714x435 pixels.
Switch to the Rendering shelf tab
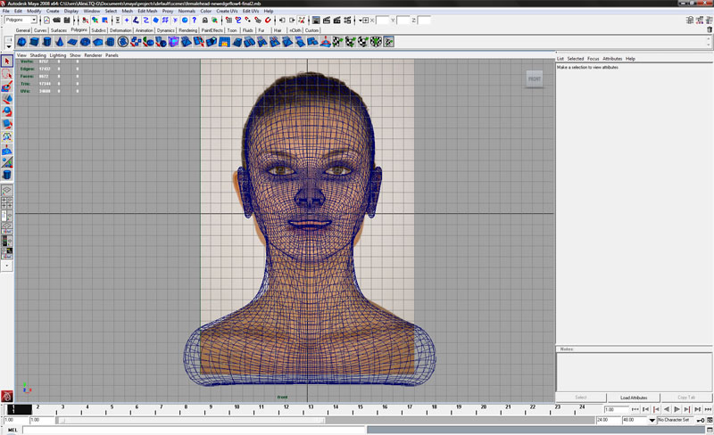coord(187,30)
